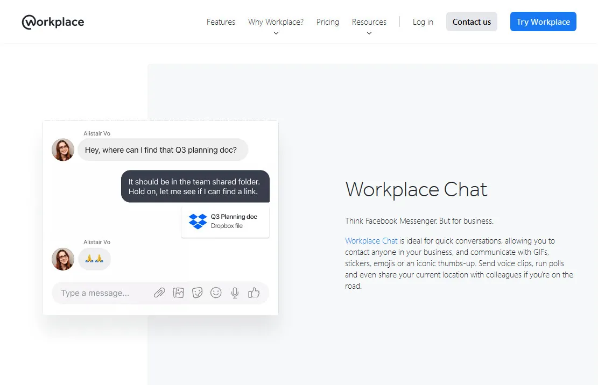Click the paperclip attachment icon
The image size is (598, 385).
click(x=159, y=293)
